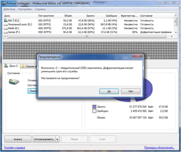Screen dimensions: 181x152
Task: Click the Стоп button
Action: 102,139
